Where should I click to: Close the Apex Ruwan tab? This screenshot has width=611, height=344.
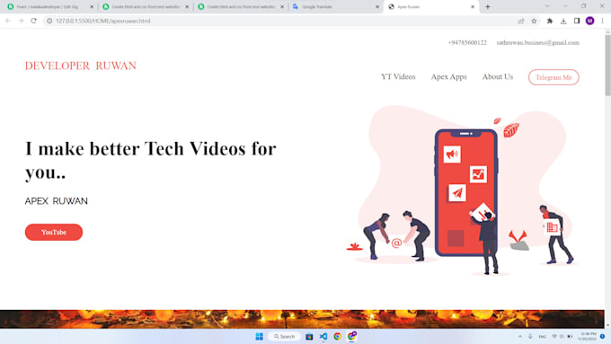(x=473, y=6)
